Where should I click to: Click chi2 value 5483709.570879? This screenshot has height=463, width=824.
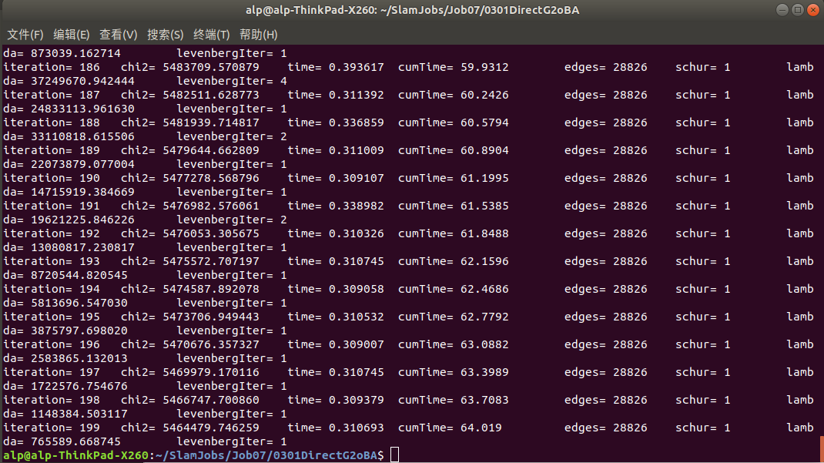pyautogui.click(x=211, y=67)
